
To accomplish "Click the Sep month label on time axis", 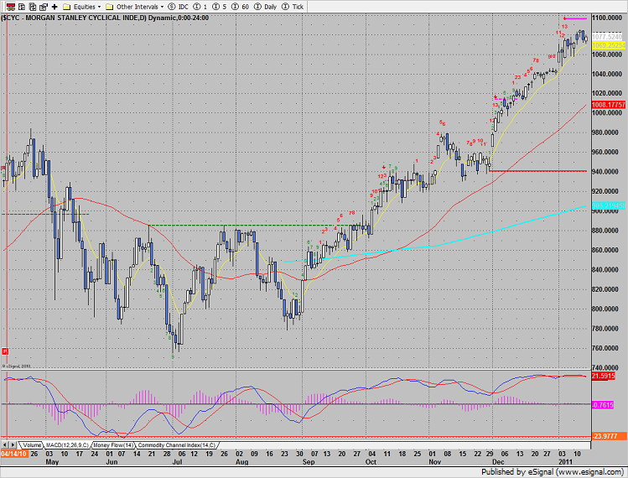I will pyautogui.click(x=309, y=461).
